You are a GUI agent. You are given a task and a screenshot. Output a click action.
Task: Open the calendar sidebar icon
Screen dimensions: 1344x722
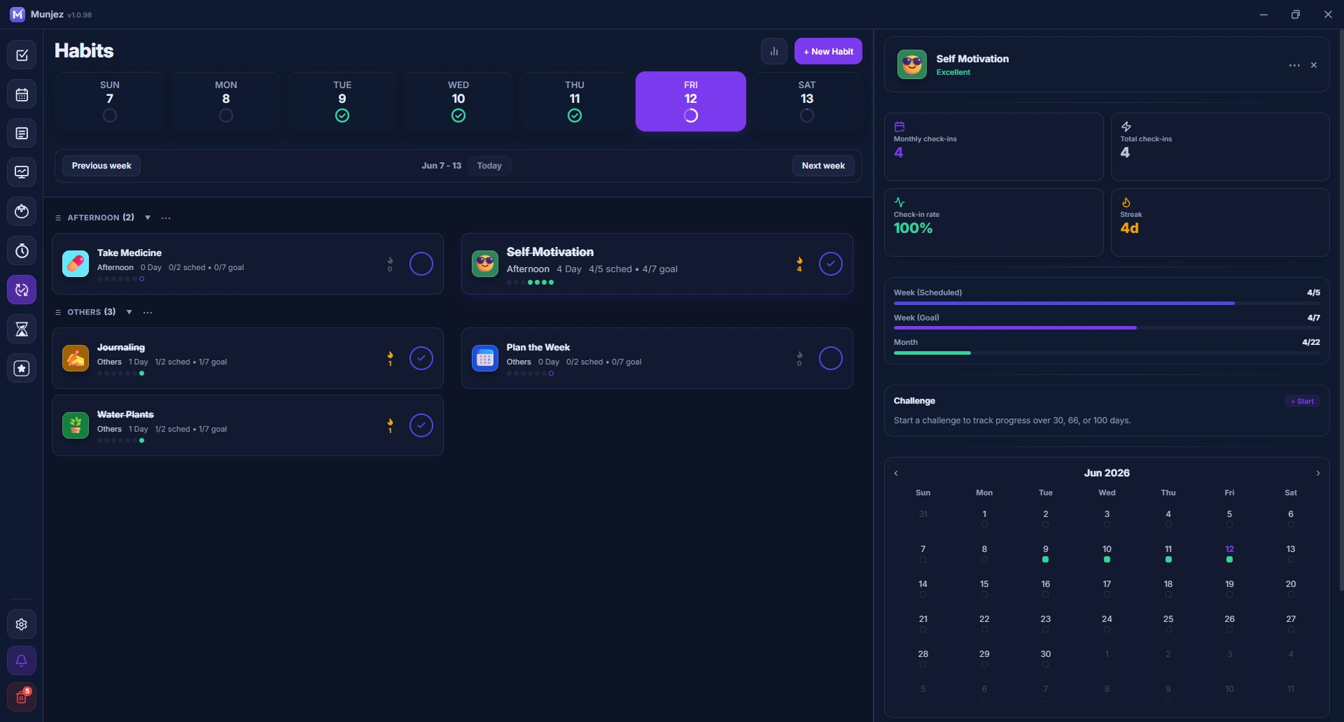22,94
